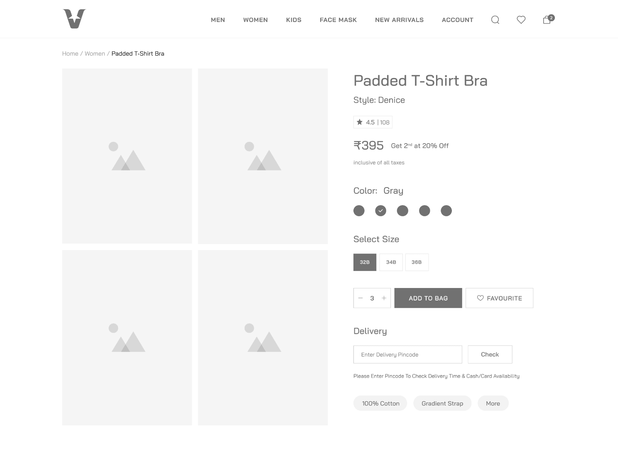
Task: Click the brand logo in header
Action: point(74,19)
